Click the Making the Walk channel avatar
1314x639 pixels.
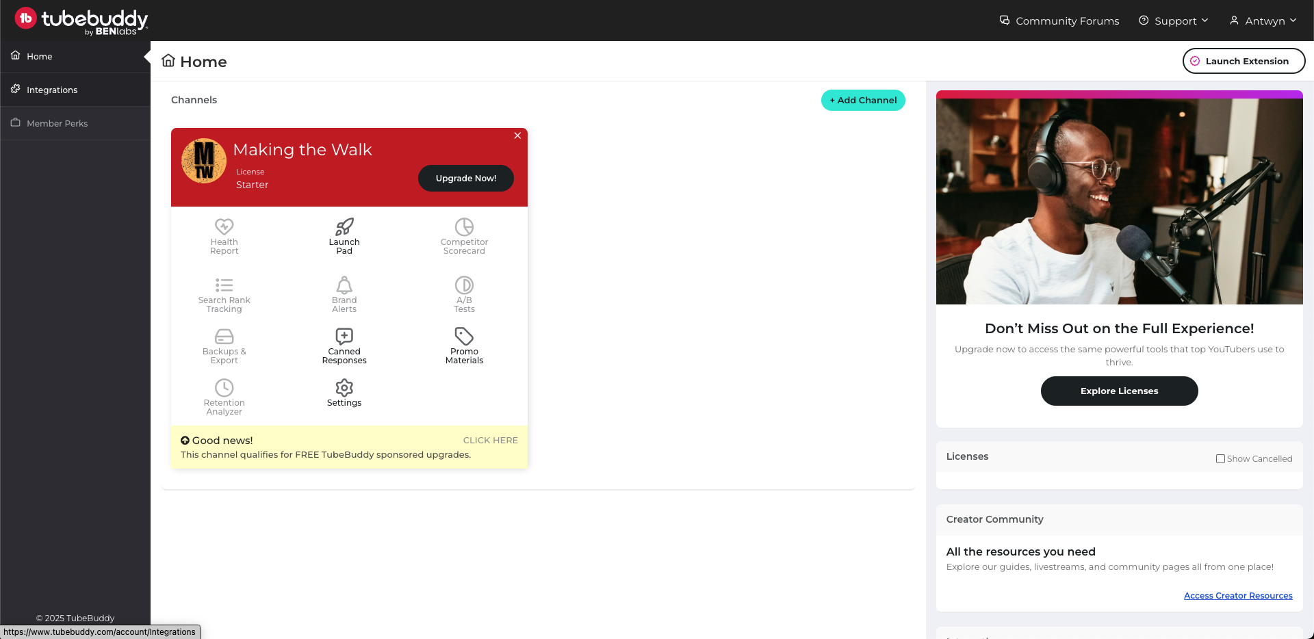coord(204,161)
